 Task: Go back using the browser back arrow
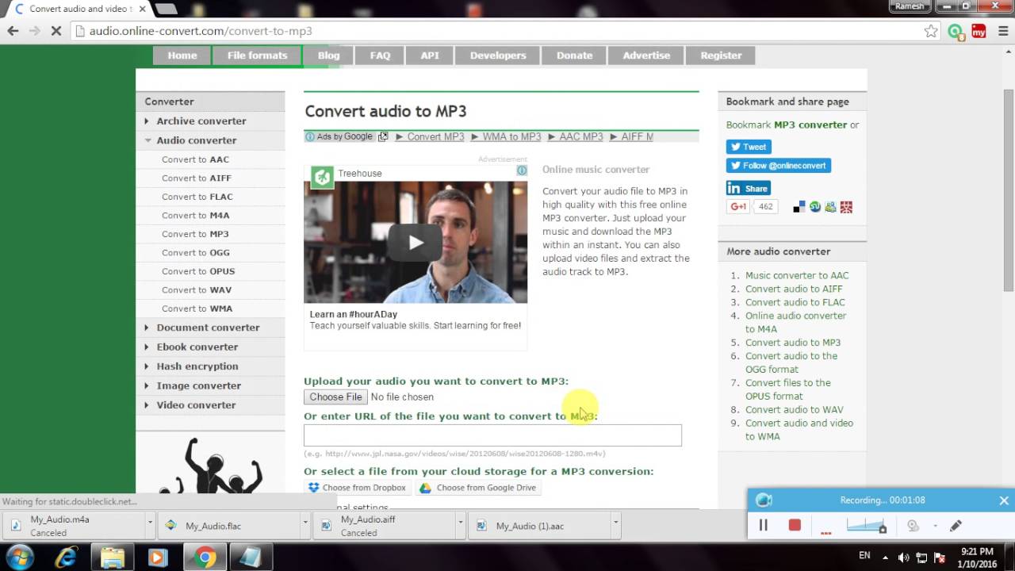(13, 31)
